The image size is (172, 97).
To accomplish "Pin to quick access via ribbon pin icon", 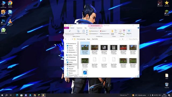I will pos(70,31).
